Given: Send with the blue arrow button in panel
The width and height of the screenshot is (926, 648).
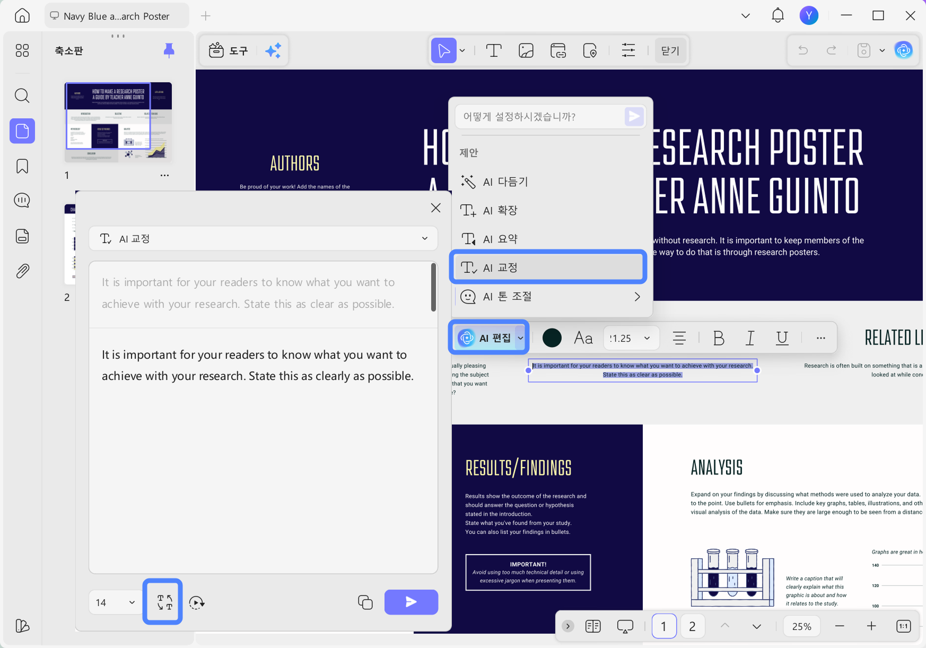Looking at the screenshot, I should [411, 602].
